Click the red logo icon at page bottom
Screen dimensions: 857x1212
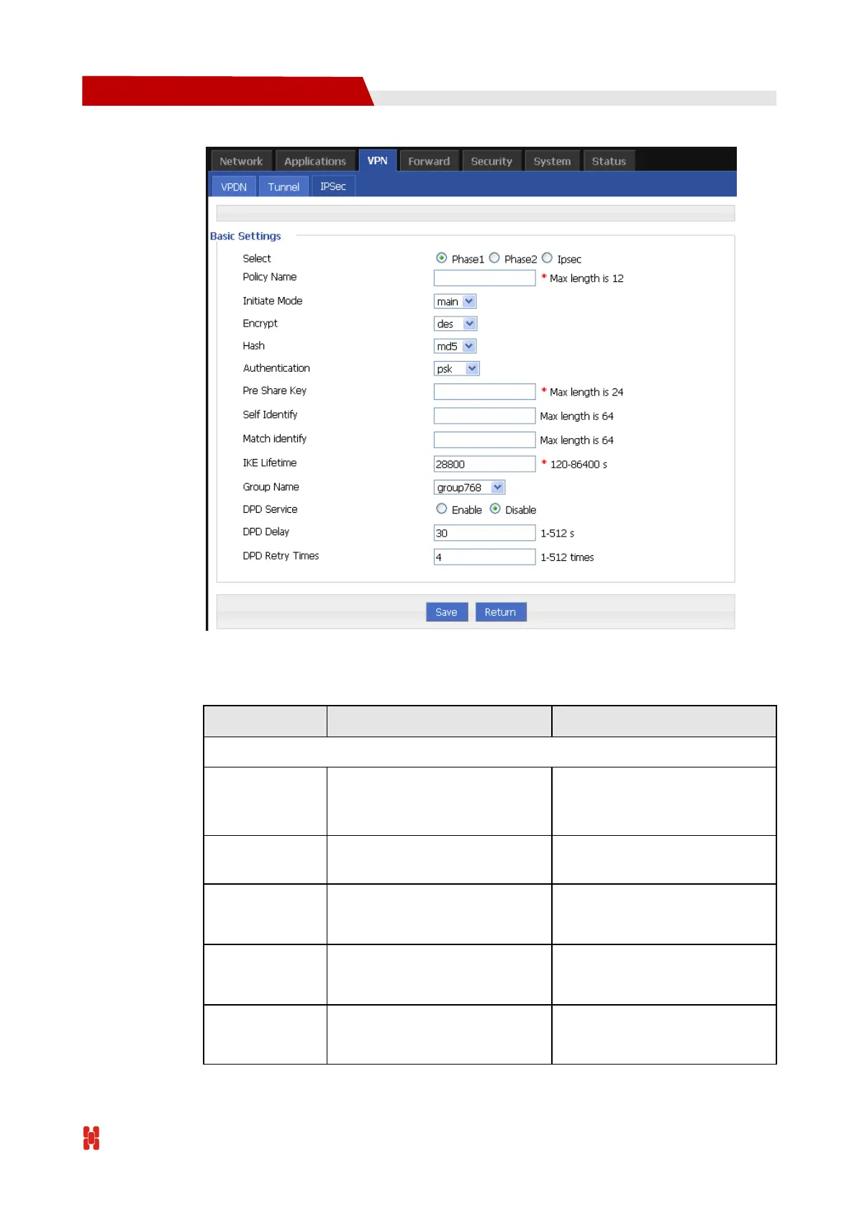coord(91,1138)
